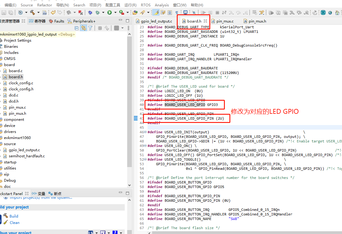Click the filter funnel icon in explorer
342x234 pixels.
click(90, 28)
